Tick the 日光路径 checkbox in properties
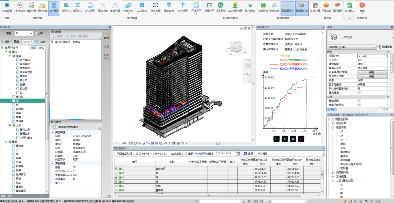394x203 pixels. pyautogui.click(x=359, y=93)
